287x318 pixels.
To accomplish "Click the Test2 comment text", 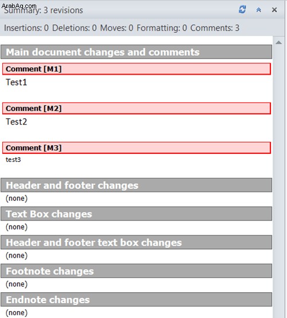I will [16, 122].
